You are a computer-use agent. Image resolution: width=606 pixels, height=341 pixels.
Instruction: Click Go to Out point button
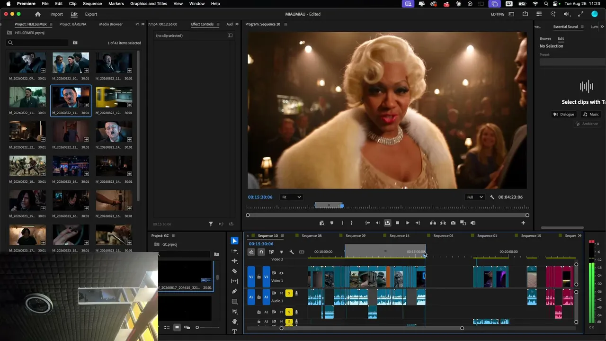click(418, 223)
